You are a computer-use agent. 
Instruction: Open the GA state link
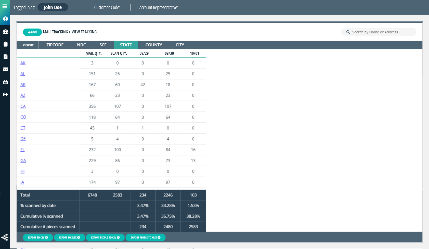[x=23, y=161]
